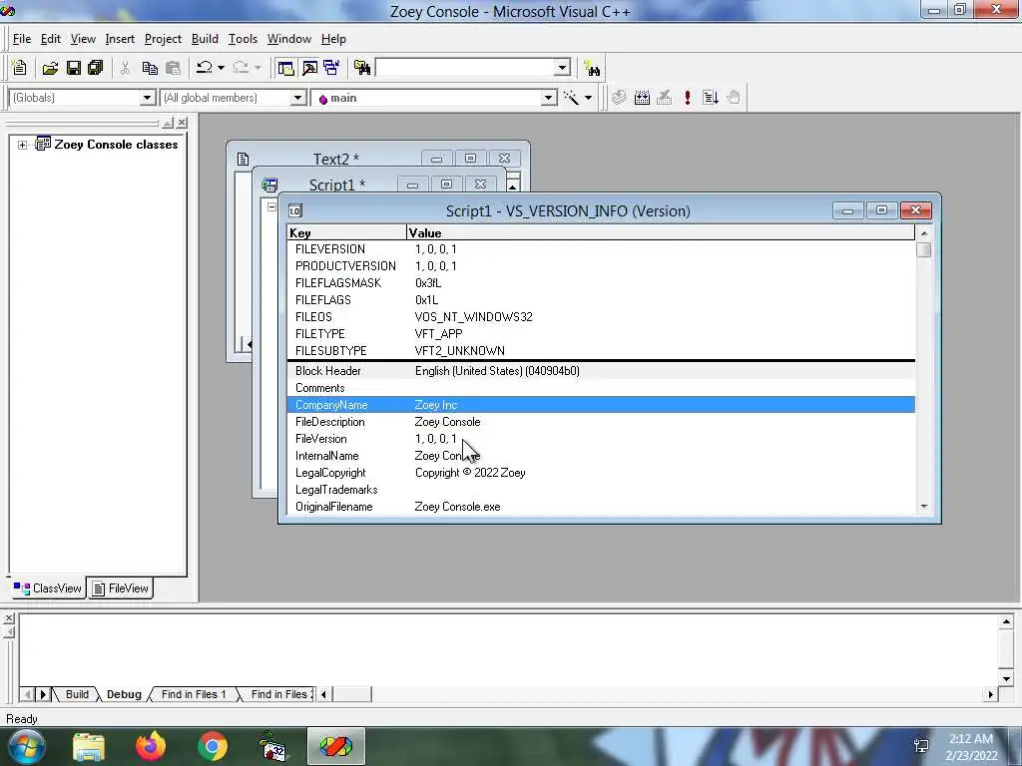
Task: Open the Tools menu
Action: coord(243,39)
